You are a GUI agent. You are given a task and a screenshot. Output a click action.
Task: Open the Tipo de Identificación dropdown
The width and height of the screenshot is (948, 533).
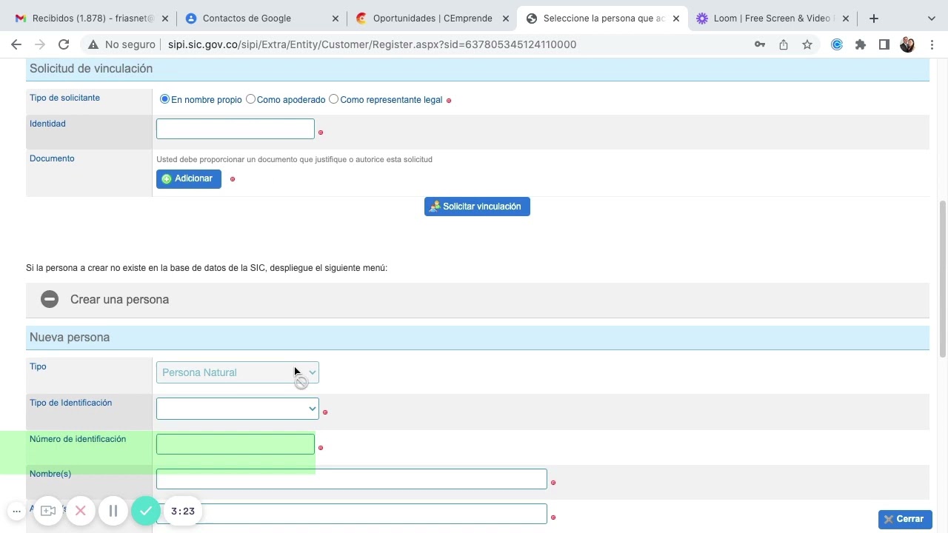tap(238, 409)
